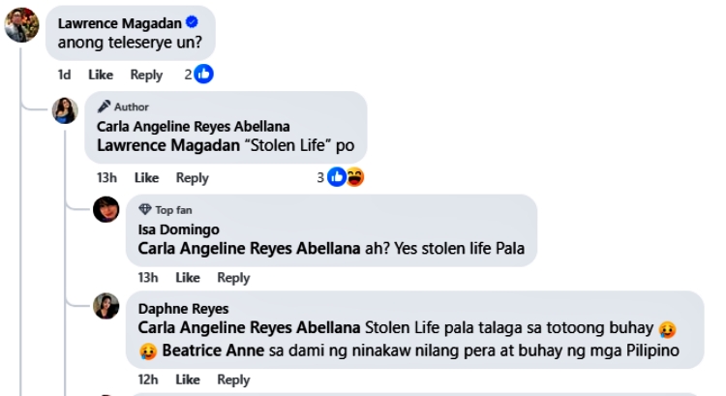Image resolution: width=726 pixels, height=396 pixels.
Task: Like Daphne Reyes' comment
Action: [188, 380]
